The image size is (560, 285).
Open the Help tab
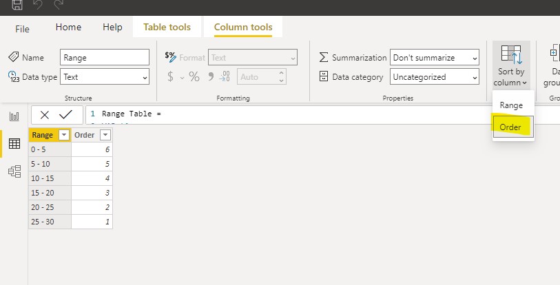coord(112,27)
